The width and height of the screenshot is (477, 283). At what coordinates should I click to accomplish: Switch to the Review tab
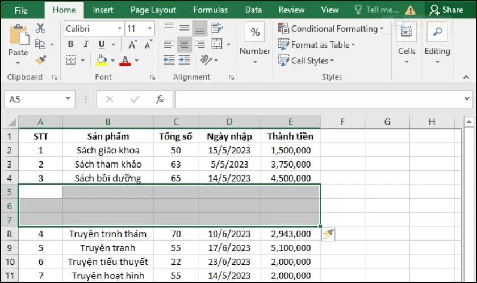[x=291, y=10]
